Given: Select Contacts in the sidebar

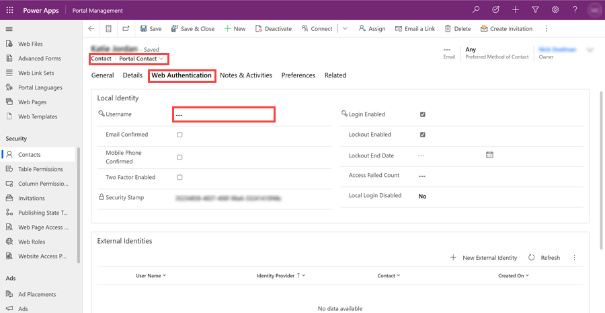Looking at the screenshot, I should tap(38, 155).
